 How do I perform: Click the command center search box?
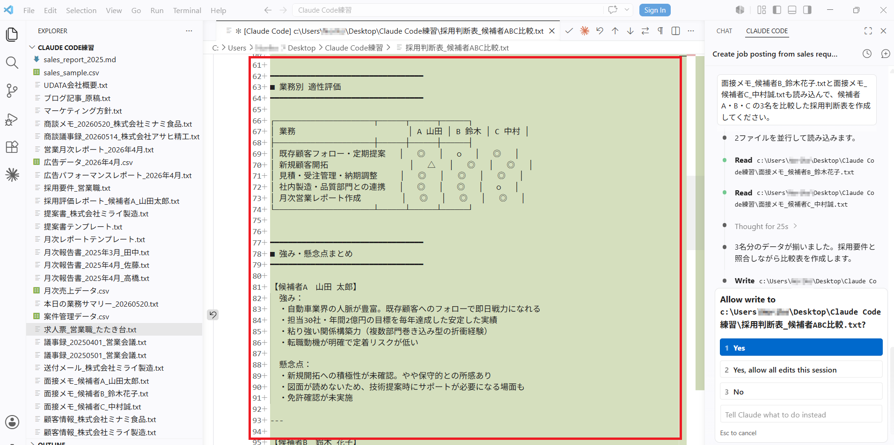tap(448, 10)
